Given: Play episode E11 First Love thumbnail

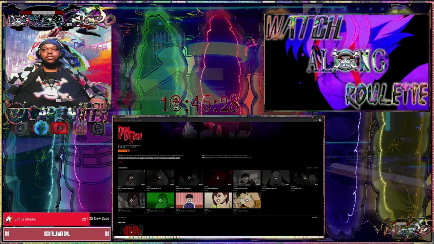Looking at the screenshot, I should click(x=218, y=201).
